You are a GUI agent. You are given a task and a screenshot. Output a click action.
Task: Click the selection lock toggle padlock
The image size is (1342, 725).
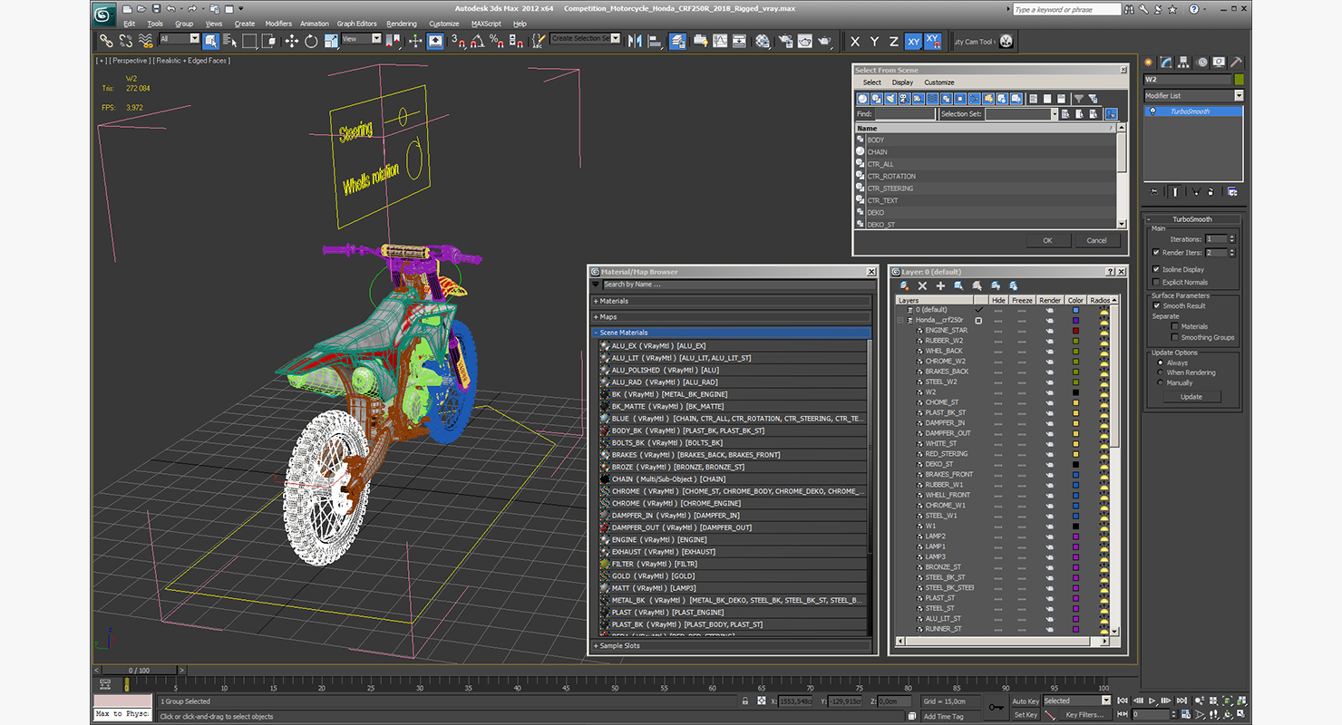[x=745, y=701]
